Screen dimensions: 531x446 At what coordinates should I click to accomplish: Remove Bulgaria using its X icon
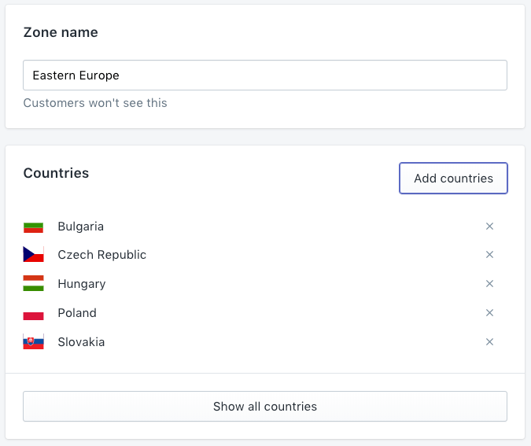[489, 227]
